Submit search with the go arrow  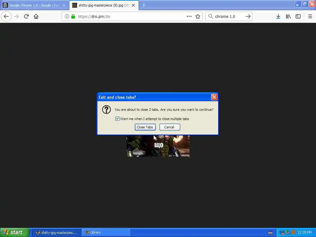tap(248, 16)
